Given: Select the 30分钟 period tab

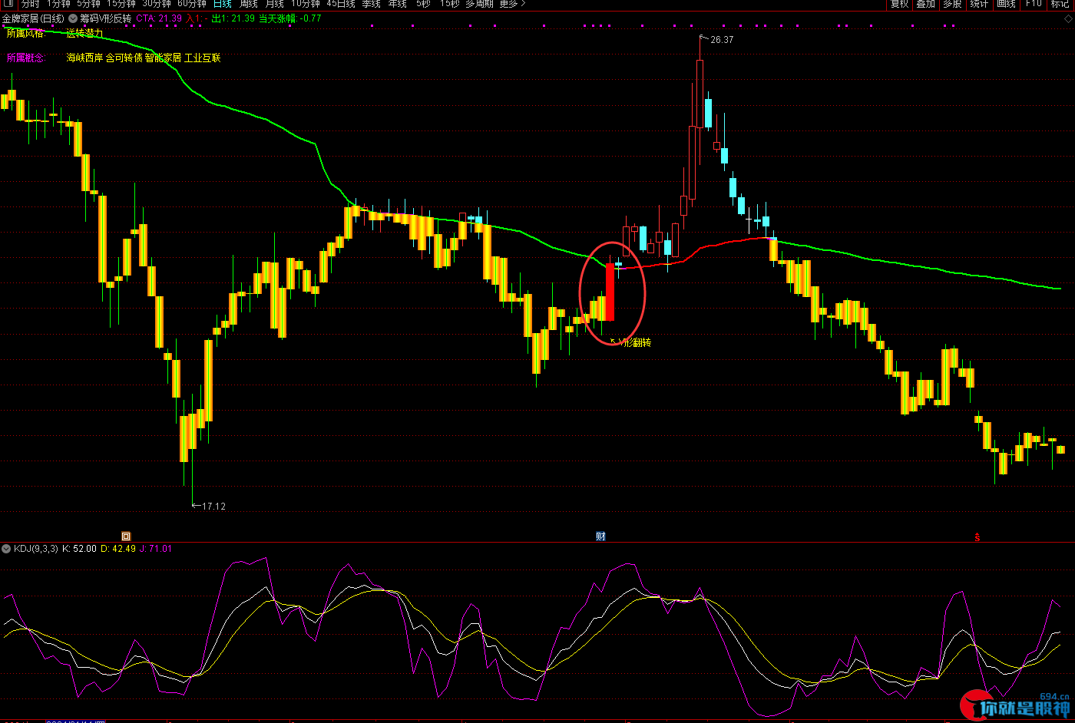Looking at the screenshot, I should coord(157,4).
